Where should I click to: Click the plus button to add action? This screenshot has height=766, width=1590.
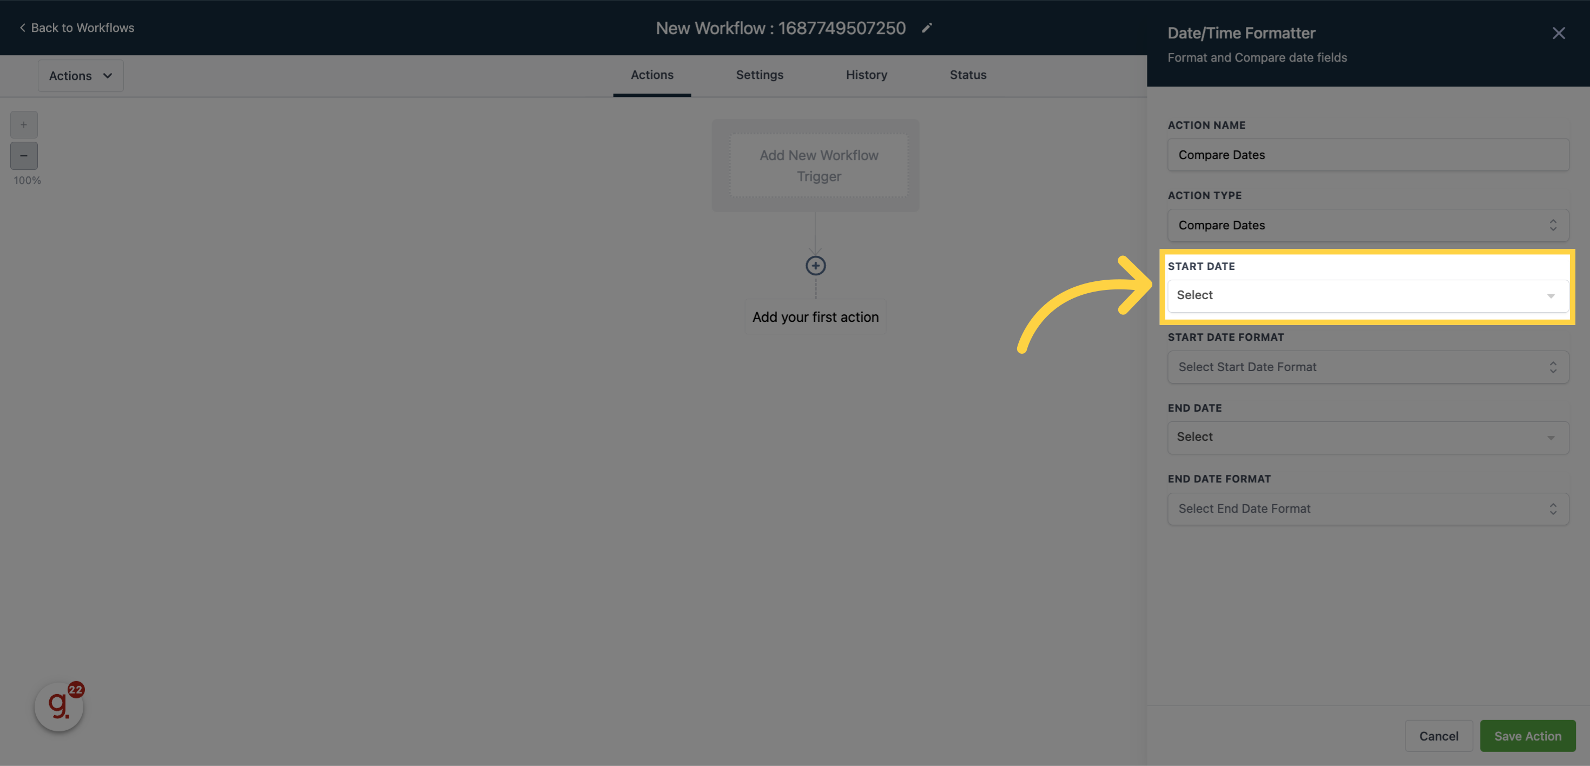coord(815,266)
